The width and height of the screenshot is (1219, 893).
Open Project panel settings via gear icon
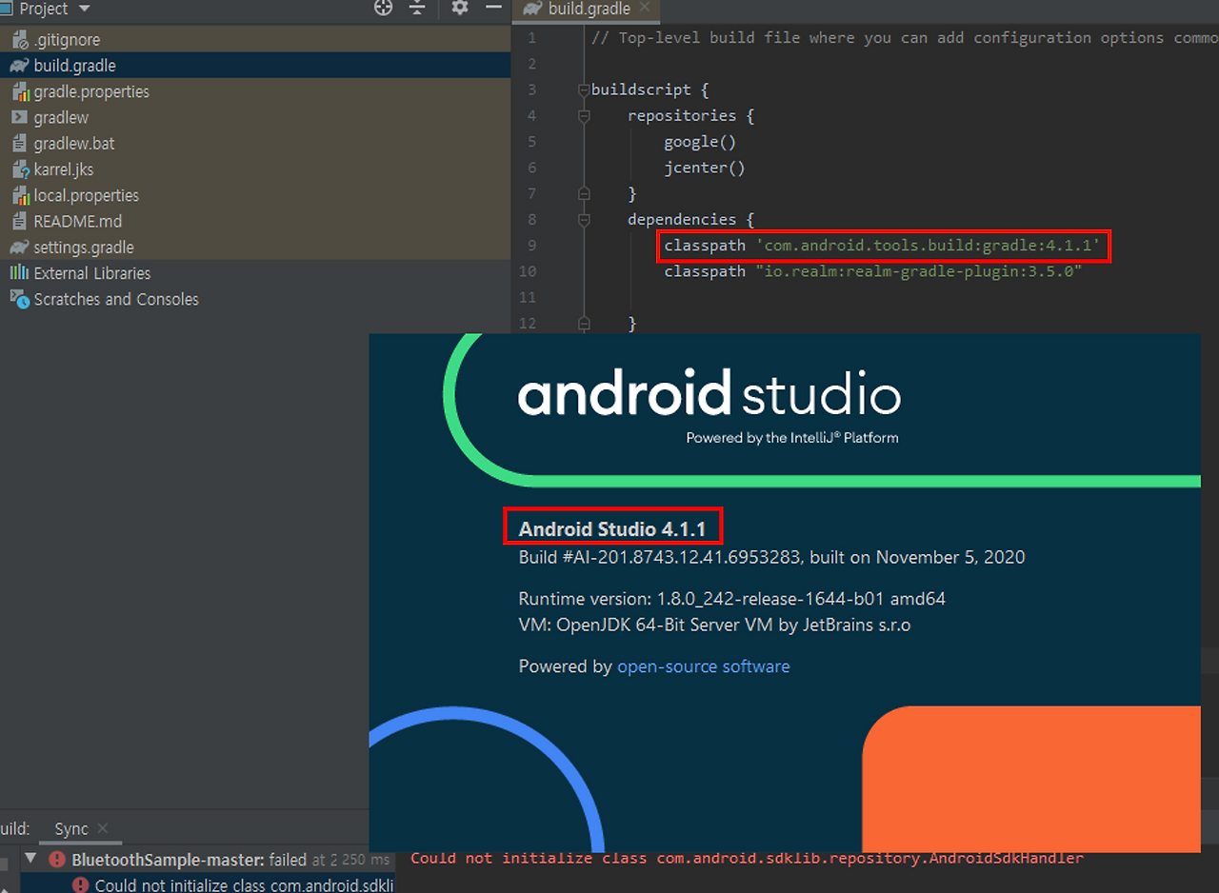pyautogui.click(x=459, y=8)
